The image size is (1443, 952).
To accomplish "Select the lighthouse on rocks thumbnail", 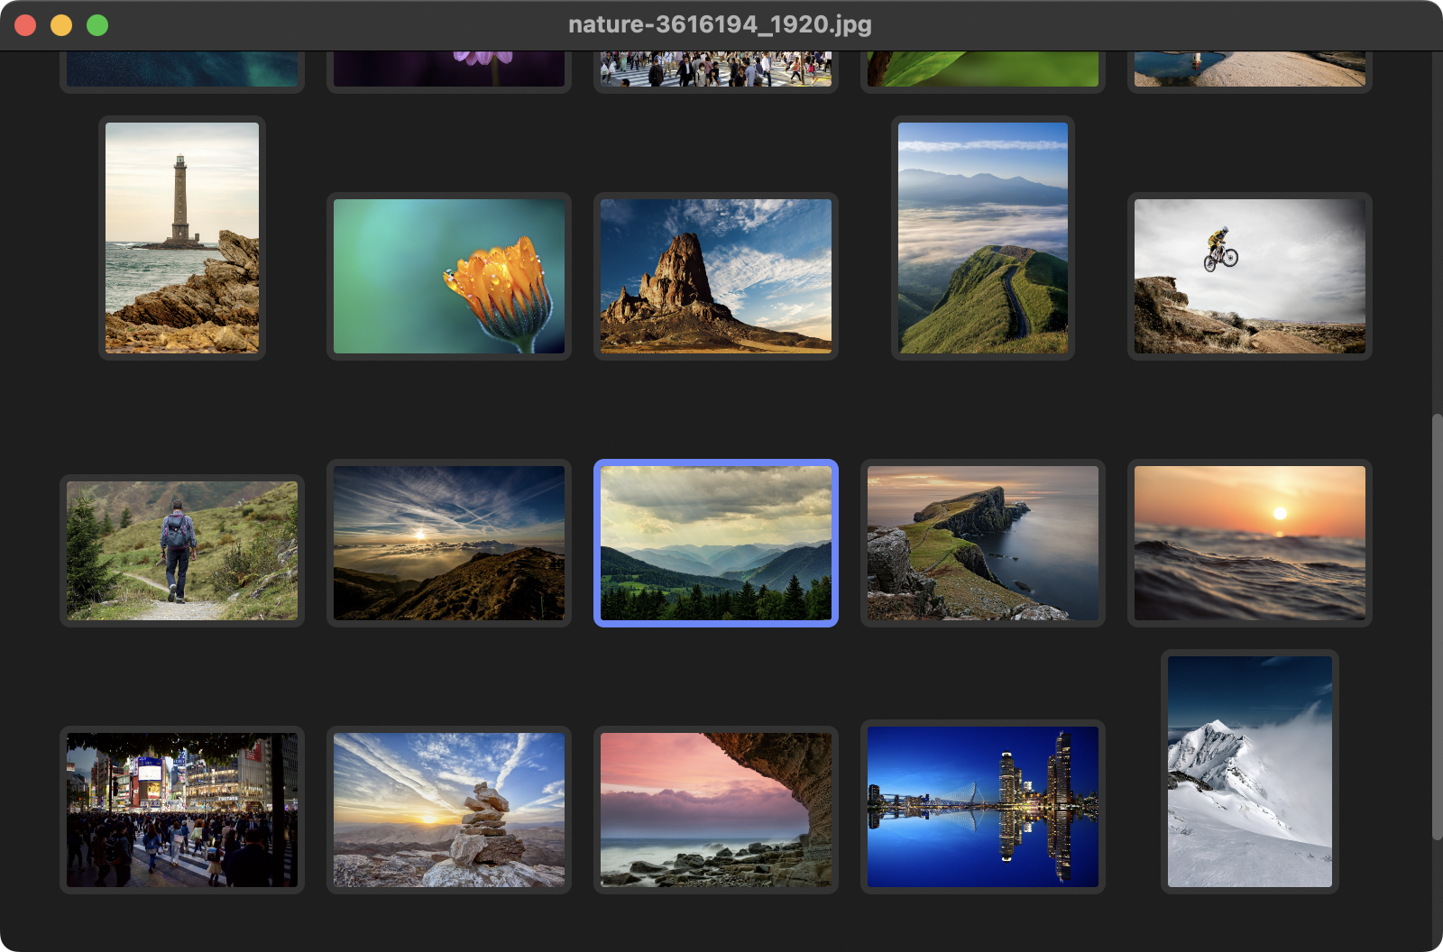I will (x=182, y=237).
